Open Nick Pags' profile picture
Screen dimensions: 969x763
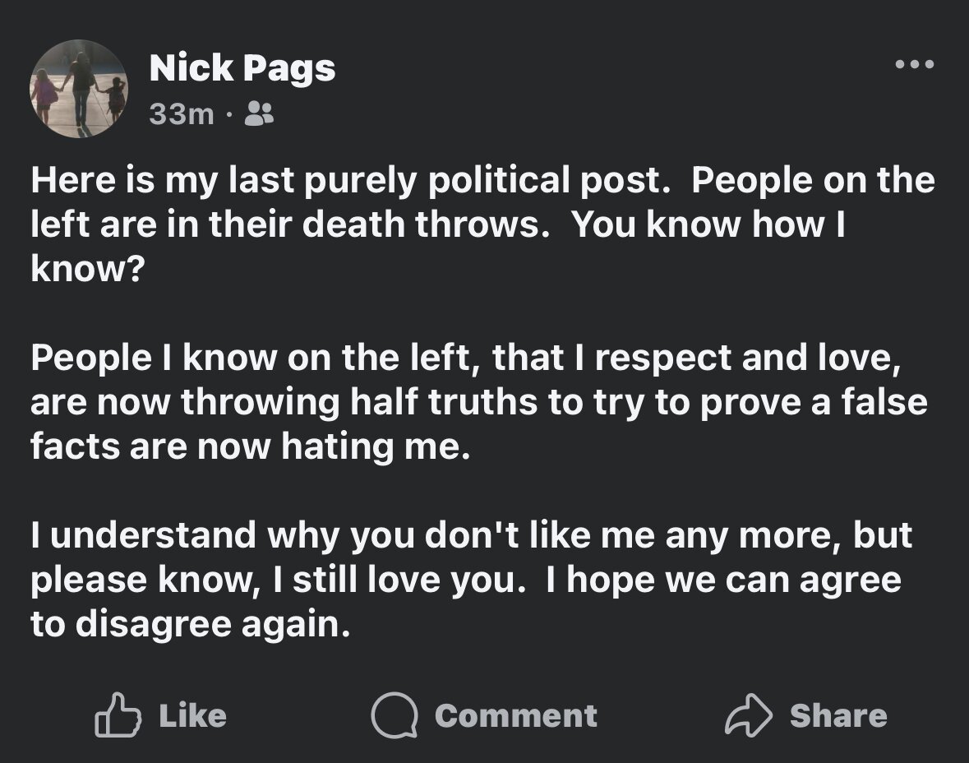(78, 89)
